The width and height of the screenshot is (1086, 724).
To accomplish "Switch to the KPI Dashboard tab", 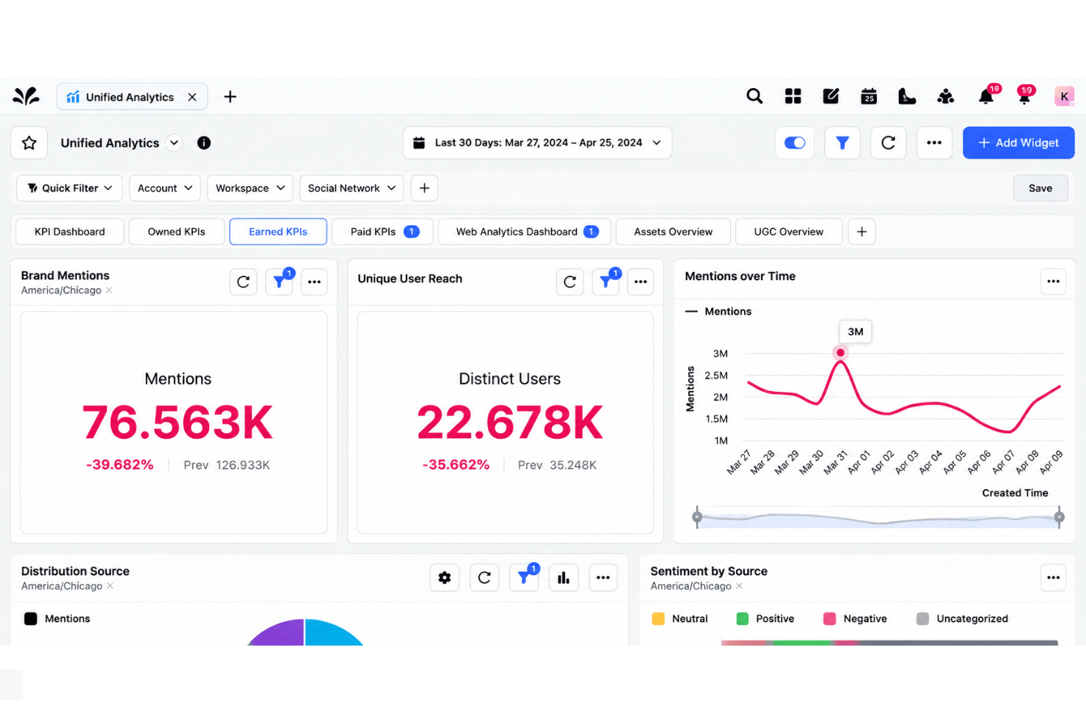I will 70,232.
